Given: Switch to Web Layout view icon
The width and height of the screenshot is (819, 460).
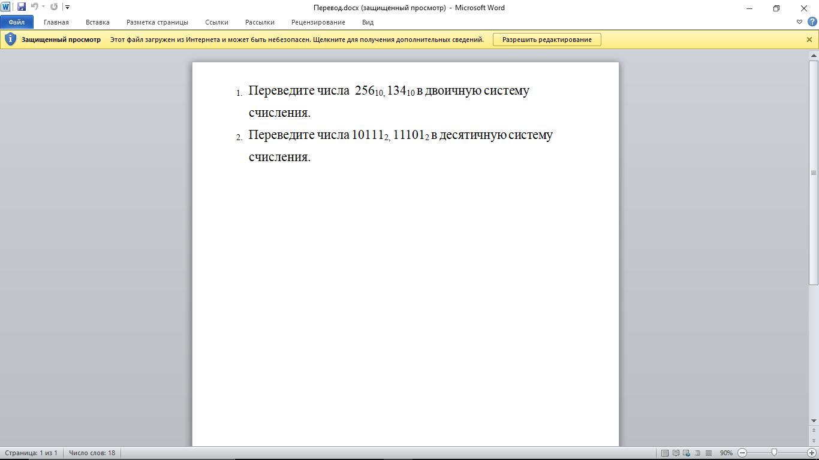Looking at the screenshot, I should [686, 453].
